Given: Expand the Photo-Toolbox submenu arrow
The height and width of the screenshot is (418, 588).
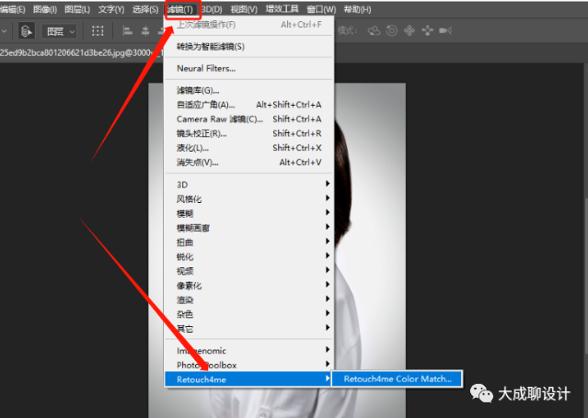Looking at the screenshot, I should click(328, 364).
